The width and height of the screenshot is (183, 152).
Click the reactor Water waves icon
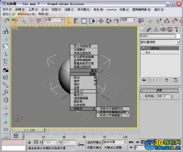5,129
